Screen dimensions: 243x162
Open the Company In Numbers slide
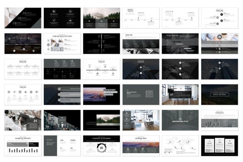[x=102, y=146]
